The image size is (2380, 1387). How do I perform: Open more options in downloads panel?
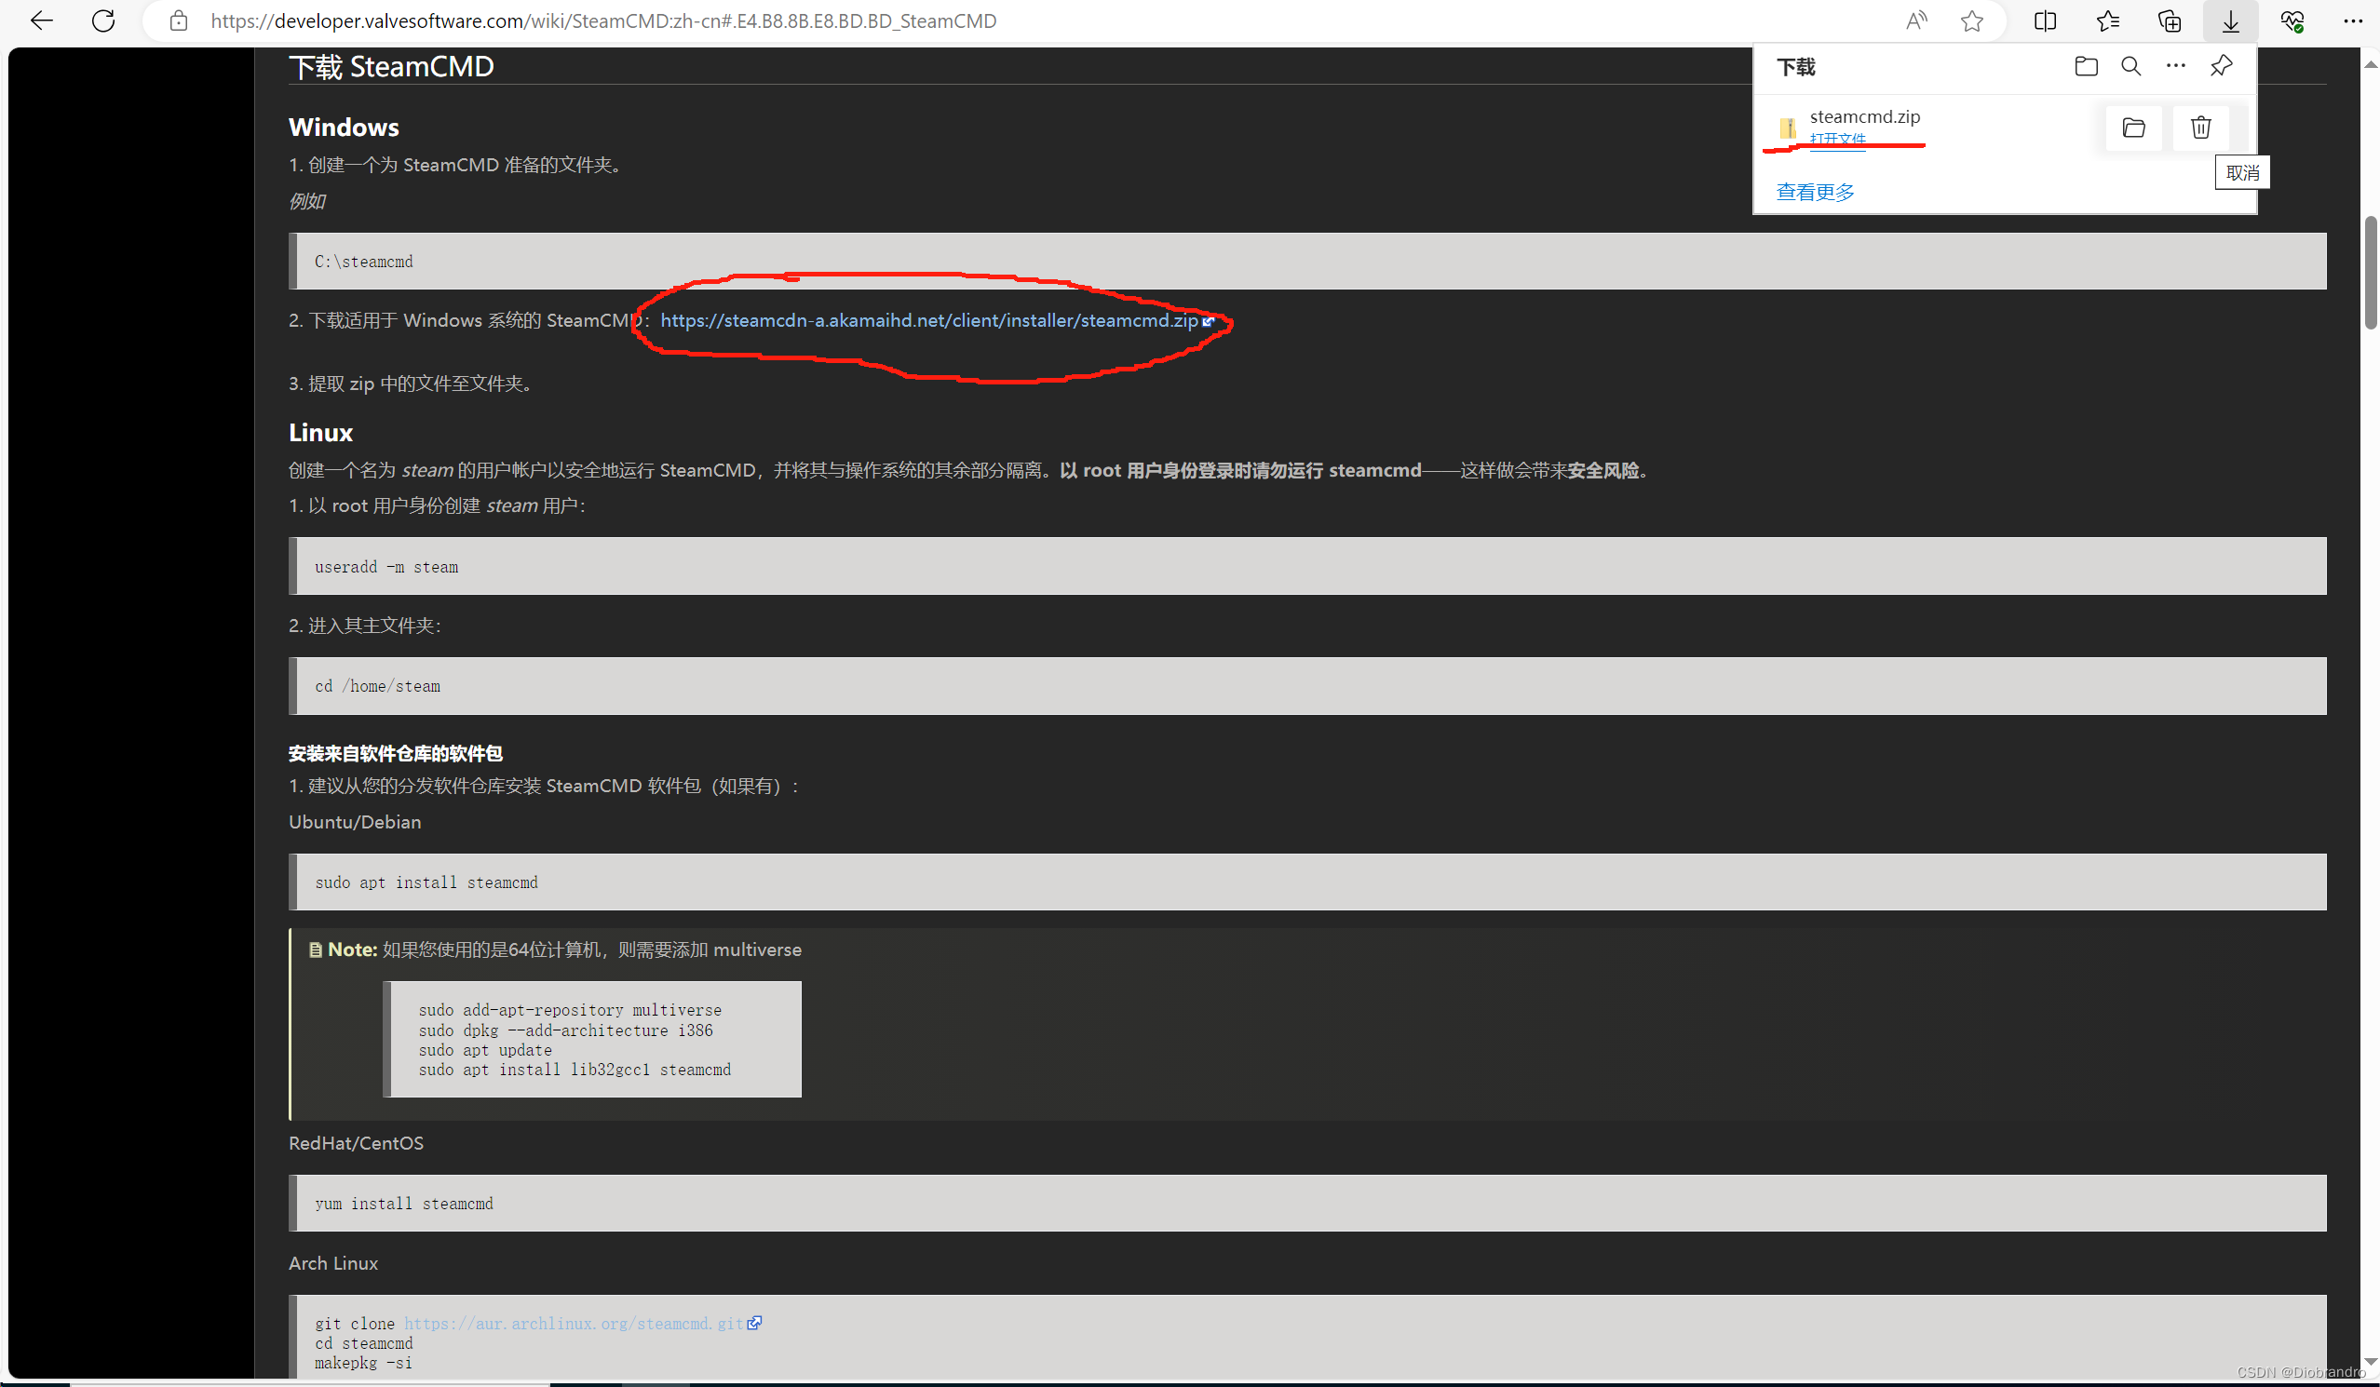pos(2175,66)
